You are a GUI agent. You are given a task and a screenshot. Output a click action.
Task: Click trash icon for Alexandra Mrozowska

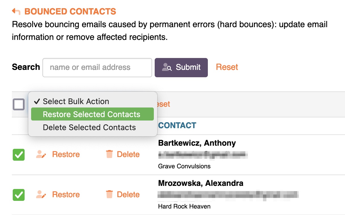(x=109, y=195)
